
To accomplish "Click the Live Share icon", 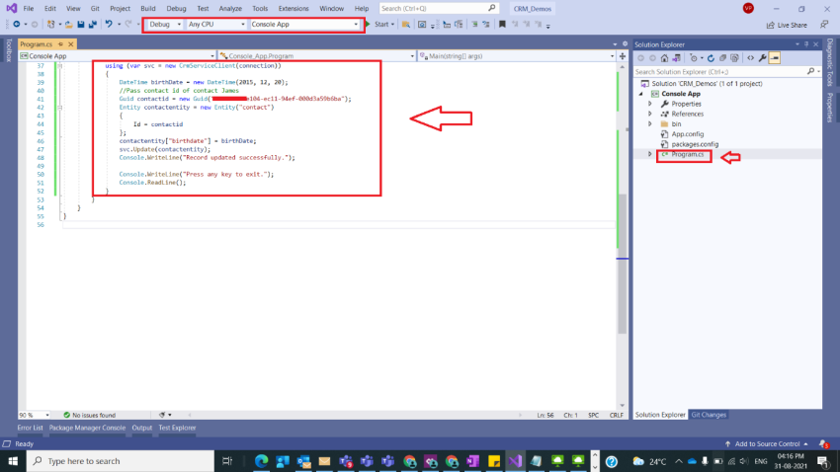I will click(x=787, y=25).
